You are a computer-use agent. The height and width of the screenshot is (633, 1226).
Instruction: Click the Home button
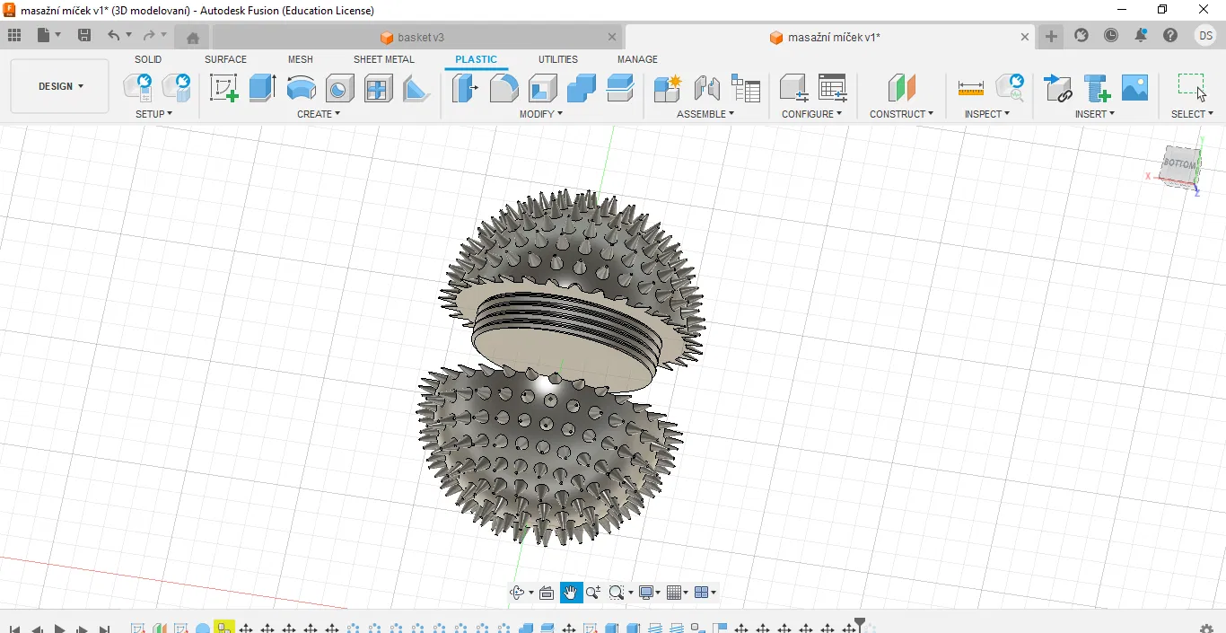click(192, 38)
